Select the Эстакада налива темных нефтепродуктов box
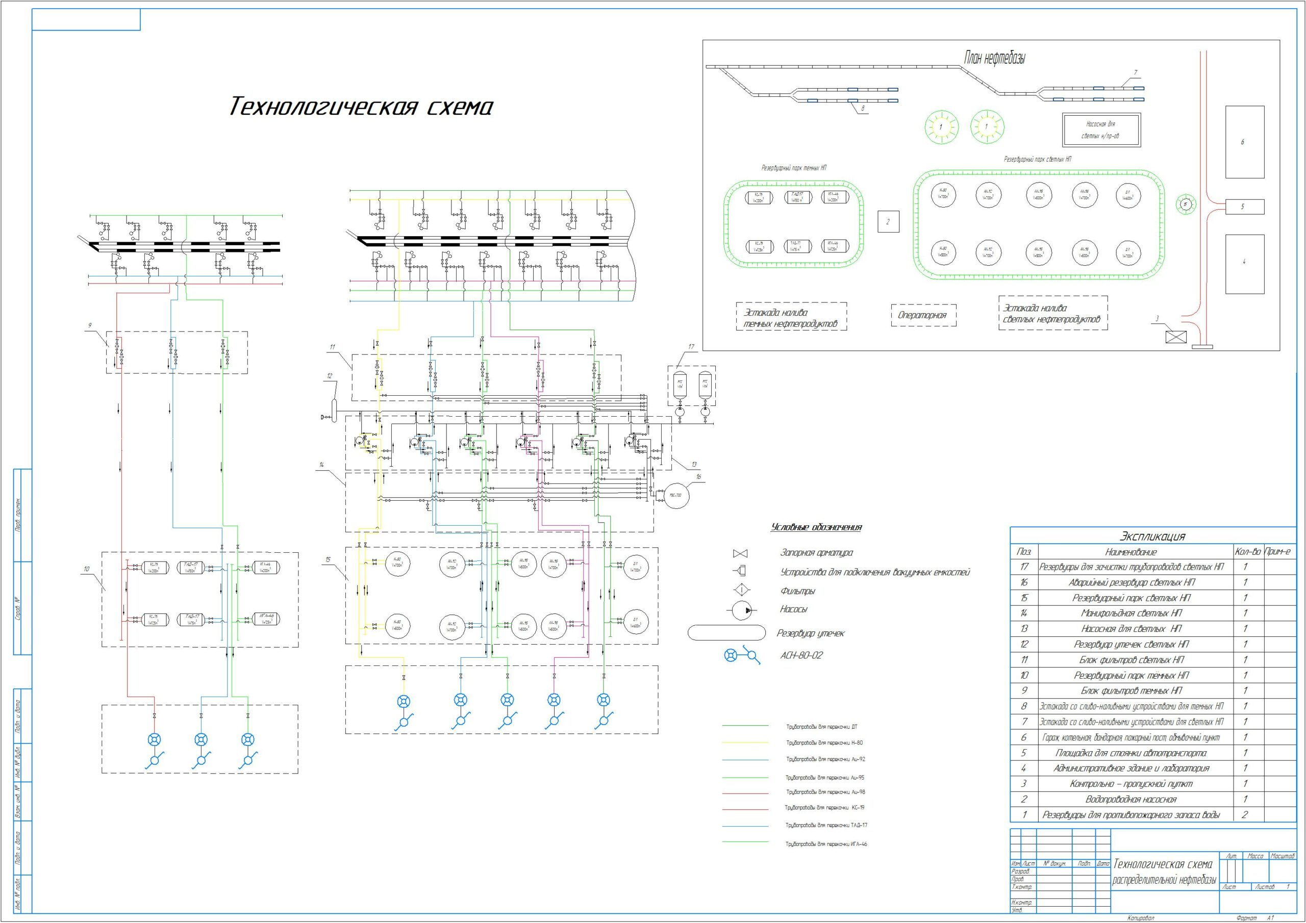Screen dimensions: 1306x923 [791, 317]
